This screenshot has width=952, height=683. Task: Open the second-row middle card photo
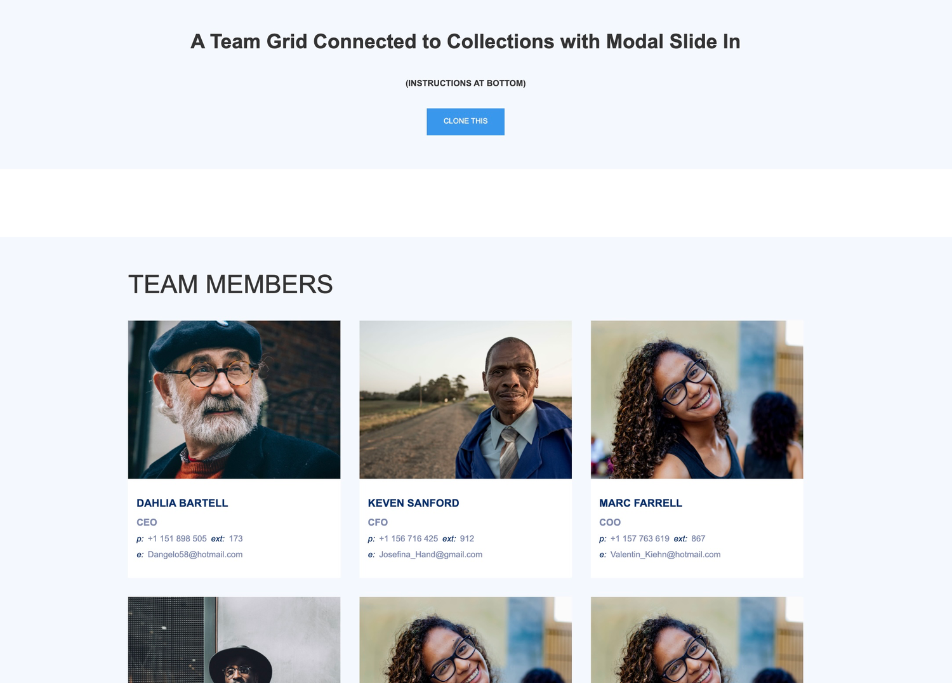[465, 640]
